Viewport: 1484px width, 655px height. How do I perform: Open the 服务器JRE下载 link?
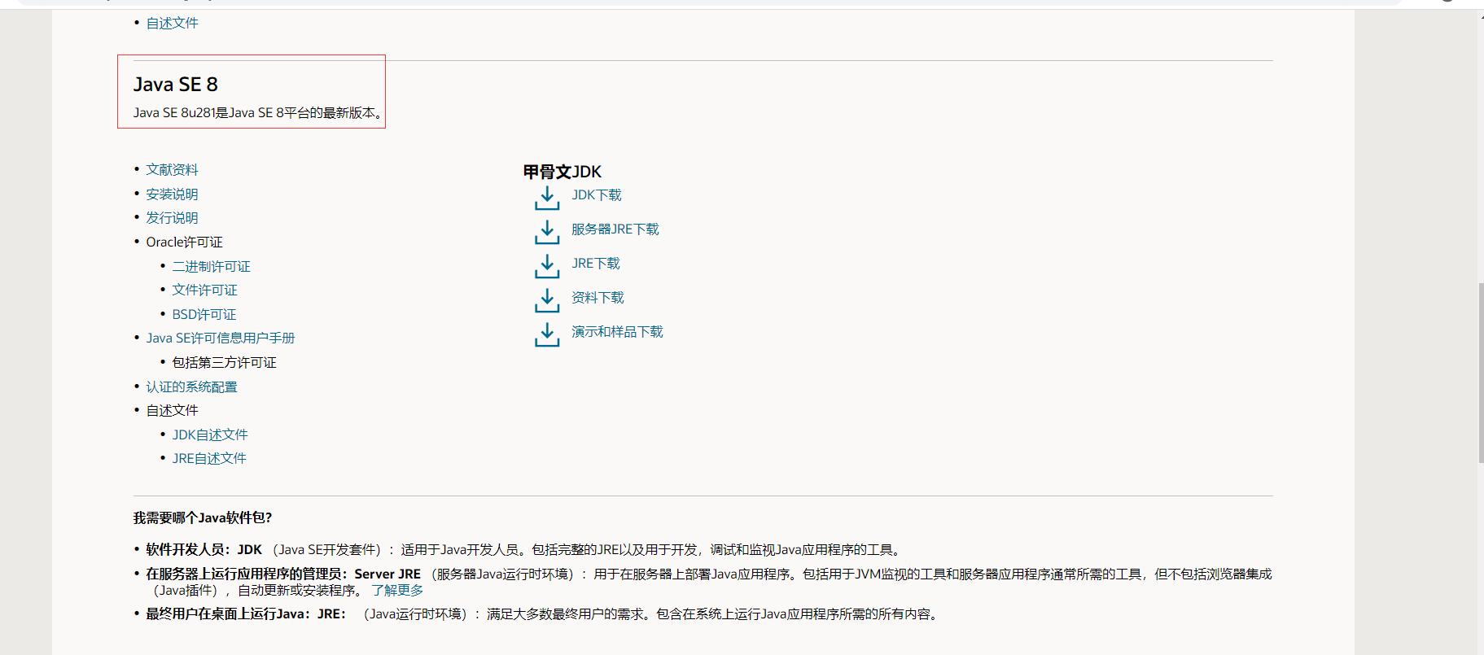[x=615, y=229]
